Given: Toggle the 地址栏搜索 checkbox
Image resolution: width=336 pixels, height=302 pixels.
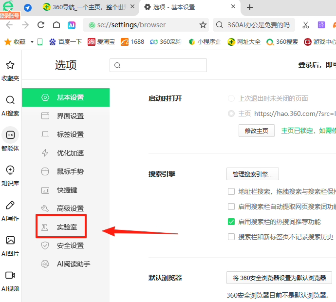Looking at the screenshot, I should click(231, 191).
